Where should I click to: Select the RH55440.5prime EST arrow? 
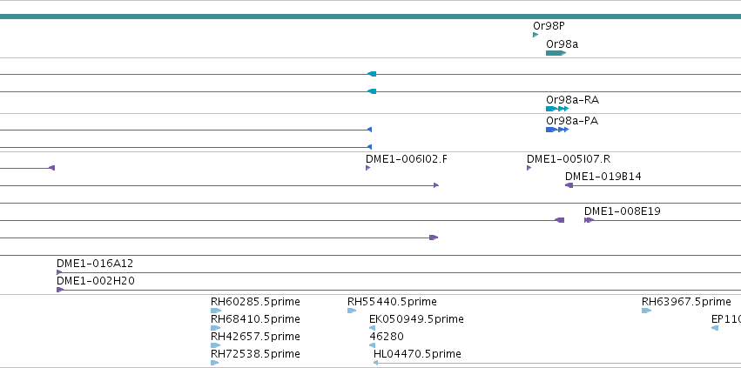(352, 311)
